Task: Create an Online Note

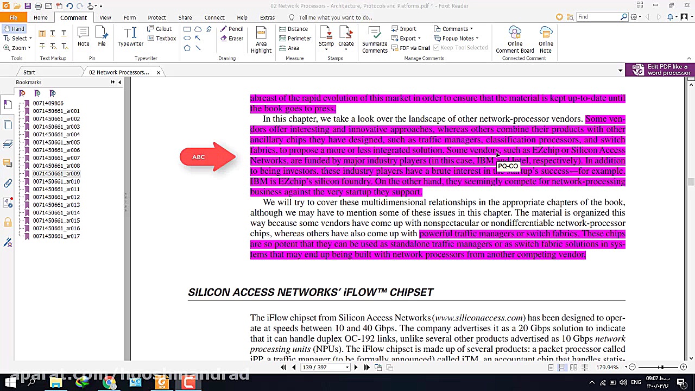Action: coord(546,40)
